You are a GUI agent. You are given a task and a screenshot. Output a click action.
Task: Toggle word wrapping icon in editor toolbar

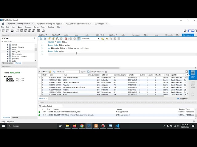tap(119, 39)
